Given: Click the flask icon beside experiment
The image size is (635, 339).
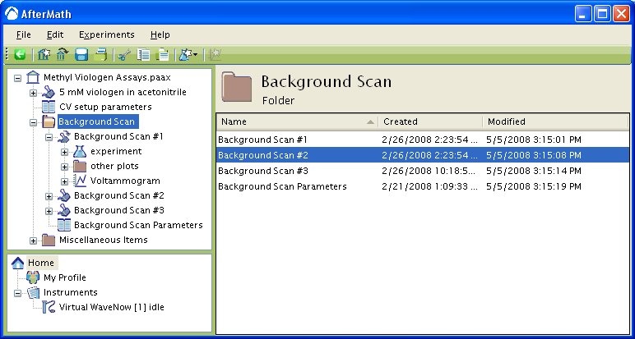Looking at the screenshot, I should (80, 152).
